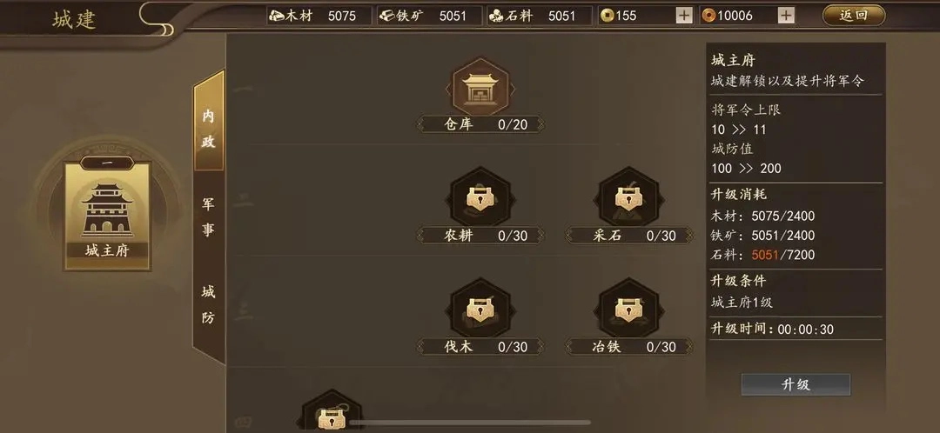Click the 仓库 0/20 level label
The width and height of the screenshot is (940, 433).
(480, 124)
